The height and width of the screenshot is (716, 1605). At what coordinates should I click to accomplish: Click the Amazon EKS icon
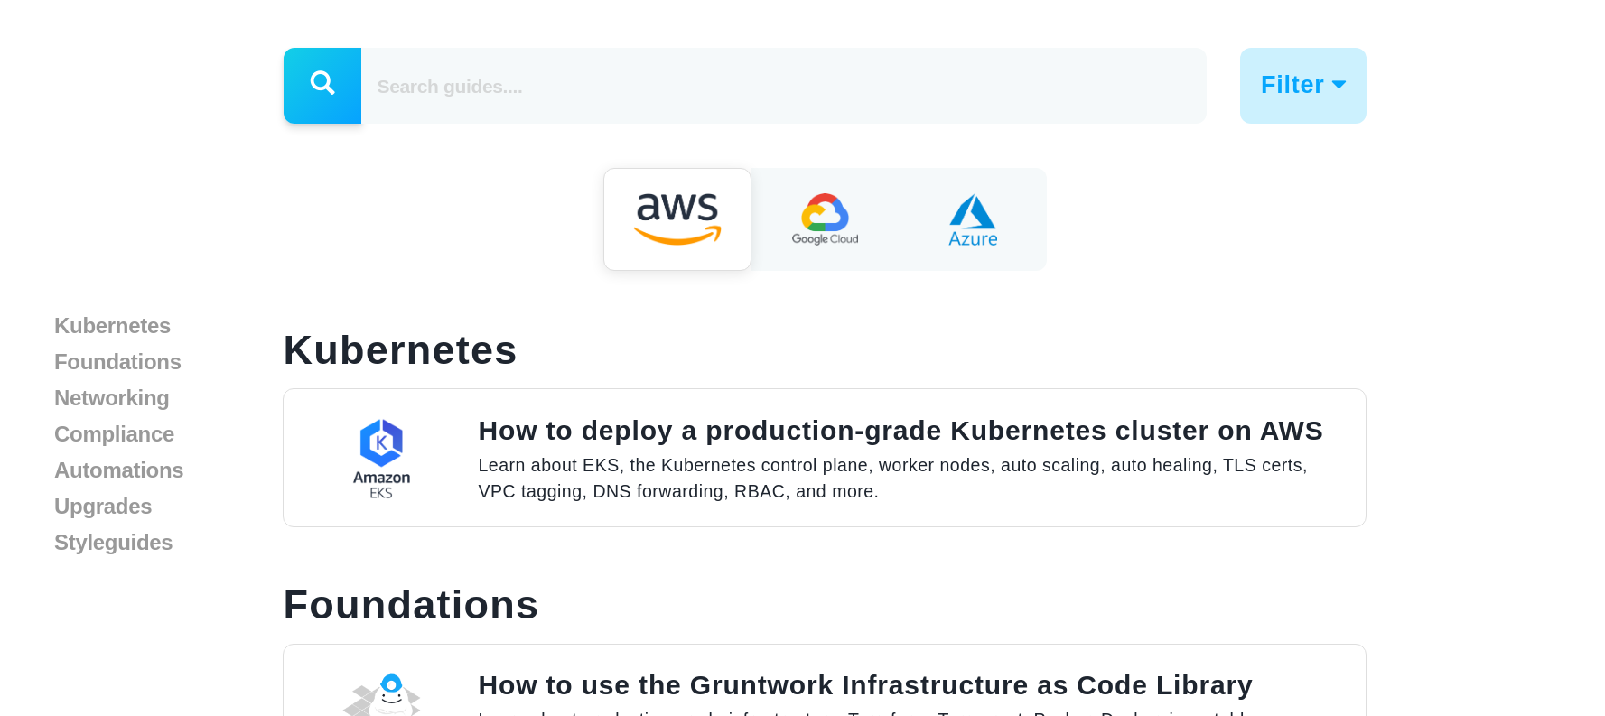point(381,459)
